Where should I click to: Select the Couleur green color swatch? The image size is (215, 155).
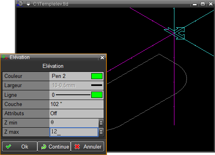click(97, 76)
